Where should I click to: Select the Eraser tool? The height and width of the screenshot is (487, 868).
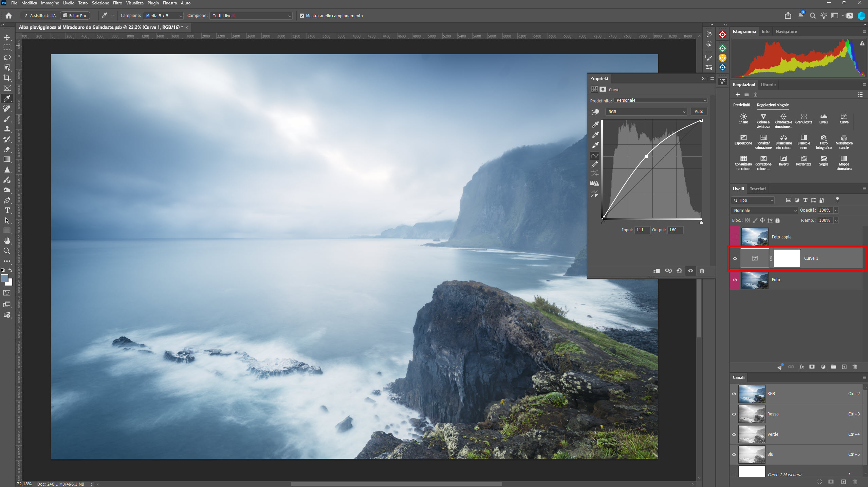7,149
